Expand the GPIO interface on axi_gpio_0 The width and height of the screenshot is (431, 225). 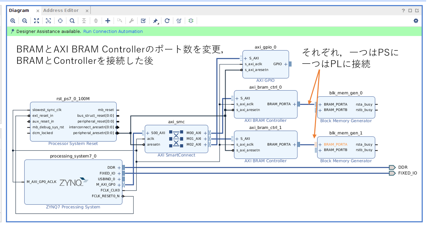(286, 64)
